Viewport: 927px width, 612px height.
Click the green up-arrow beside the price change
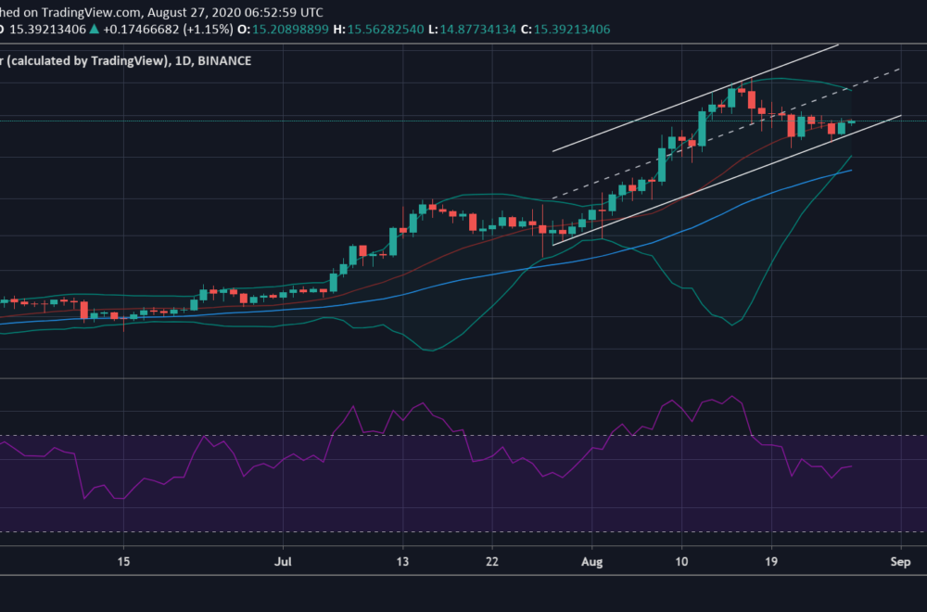(94, 29)
